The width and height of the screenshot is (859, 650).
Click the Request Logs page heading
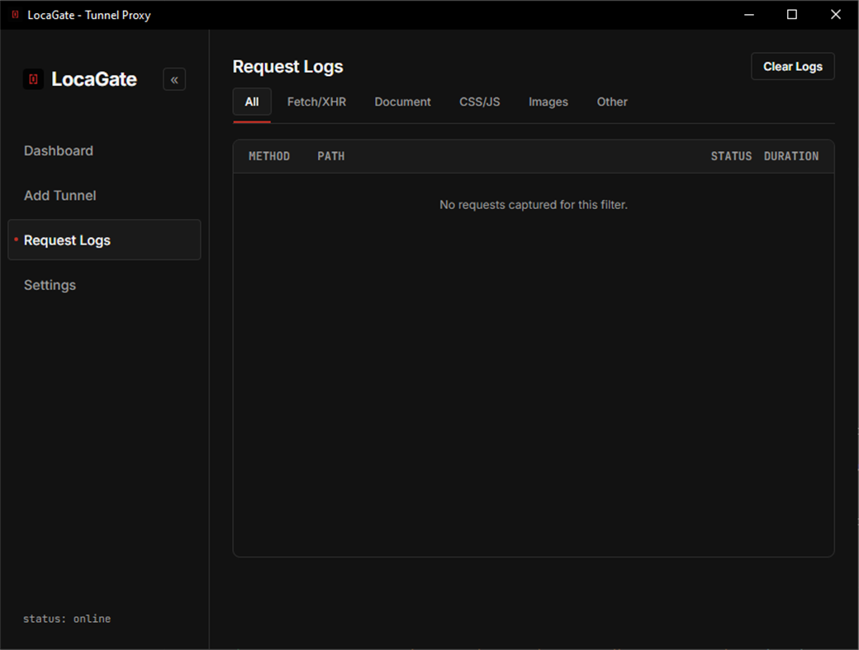point(287,67)
